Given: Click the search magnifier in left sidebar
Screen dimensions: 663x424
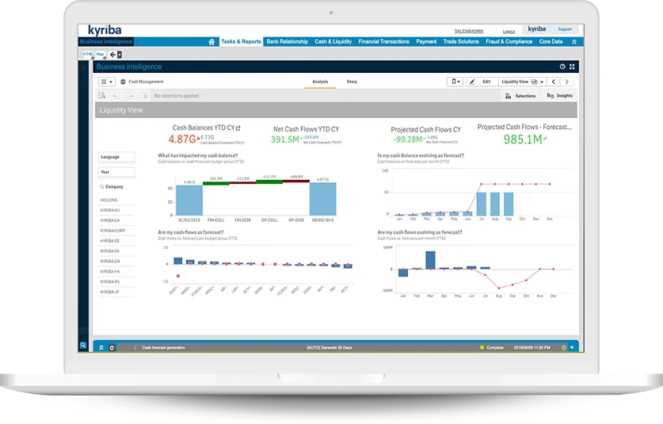Looking at the screenshot, I should pyautogui.click(x=83, y=346).
